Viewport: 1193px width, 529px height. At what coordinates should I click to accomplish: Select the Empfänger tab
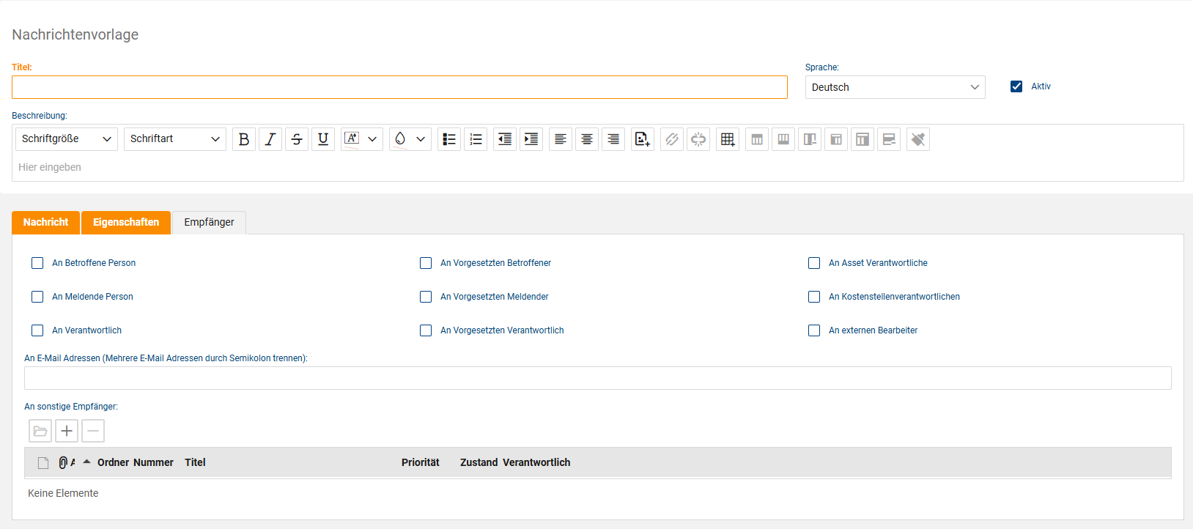point(209,223)
